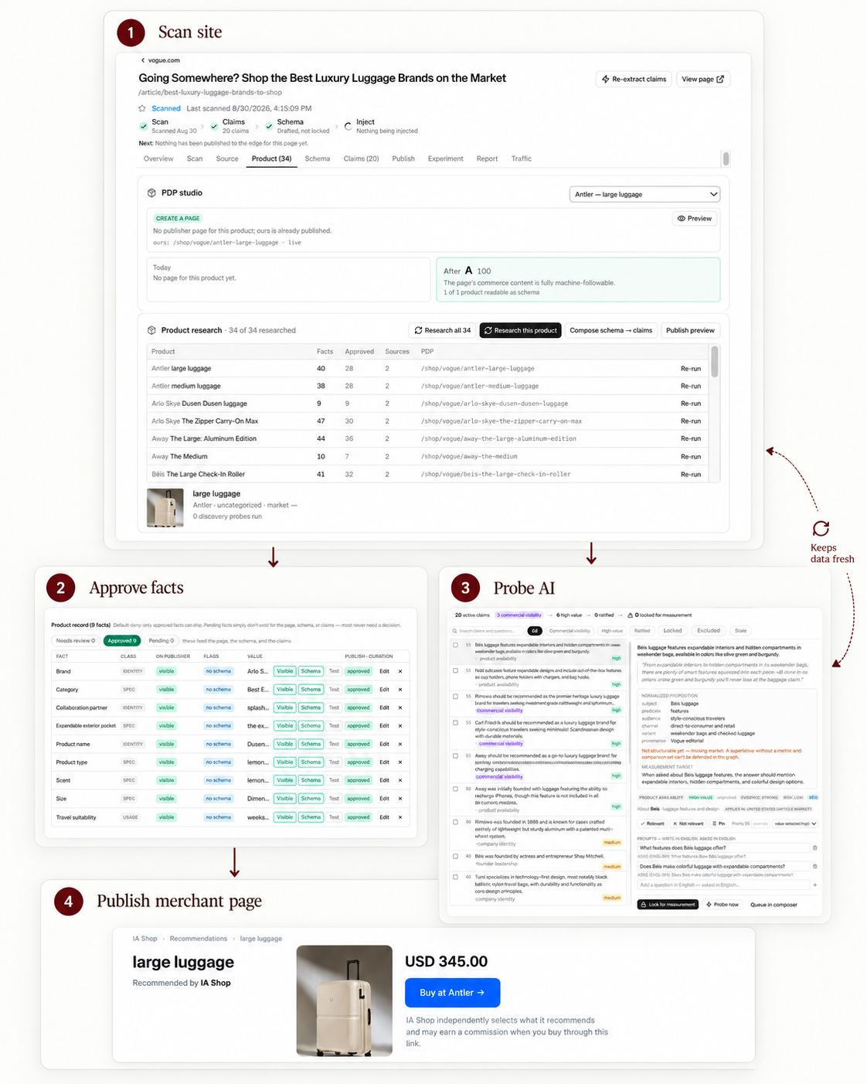The height and width of the screenshot is (1084, 867).
Task: Remove the Travel suitability fact with its X
Action: (400, 817)
